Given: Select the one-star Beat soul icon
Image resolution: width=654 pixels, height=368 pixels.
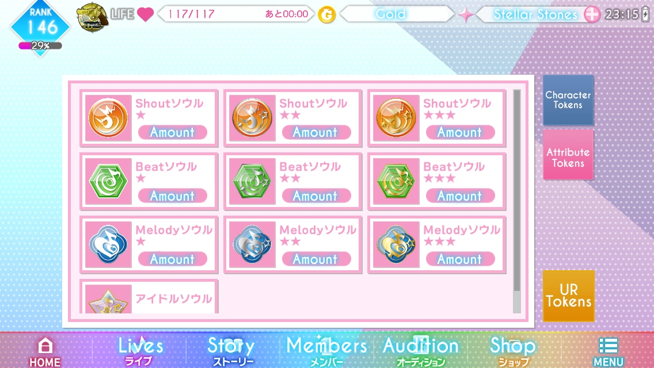Looking at the screenshot, I should (x=108, y=181).
